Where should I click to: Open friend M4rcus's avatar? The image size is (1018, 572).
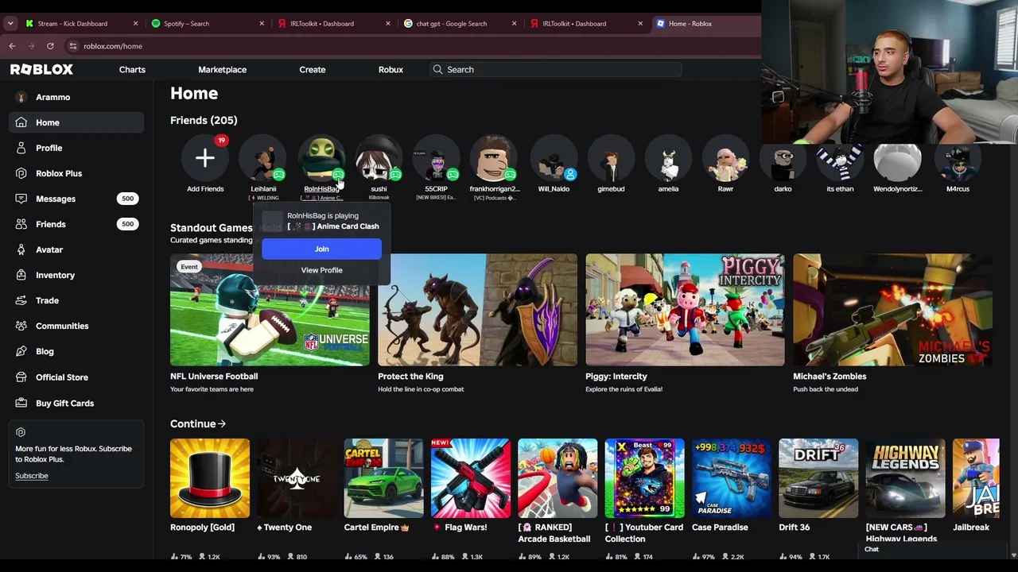(958, 161)
